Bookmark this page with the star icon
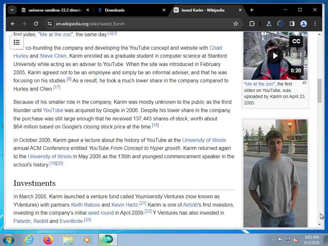 tap(236, 24)
